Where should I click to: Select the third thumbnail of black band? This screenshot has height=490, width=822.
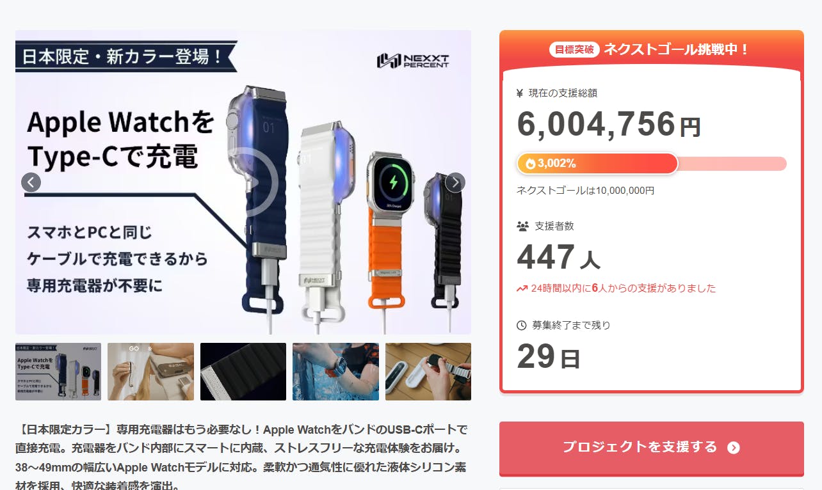click(x=243, y=372)
